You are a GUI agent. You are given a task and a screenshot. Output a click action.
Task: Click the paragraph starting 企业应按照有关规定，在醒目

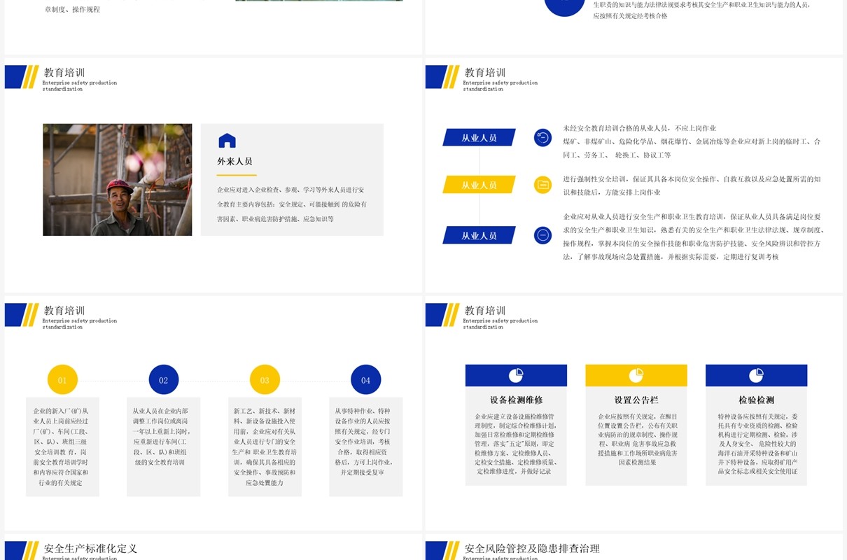[637, 439]
